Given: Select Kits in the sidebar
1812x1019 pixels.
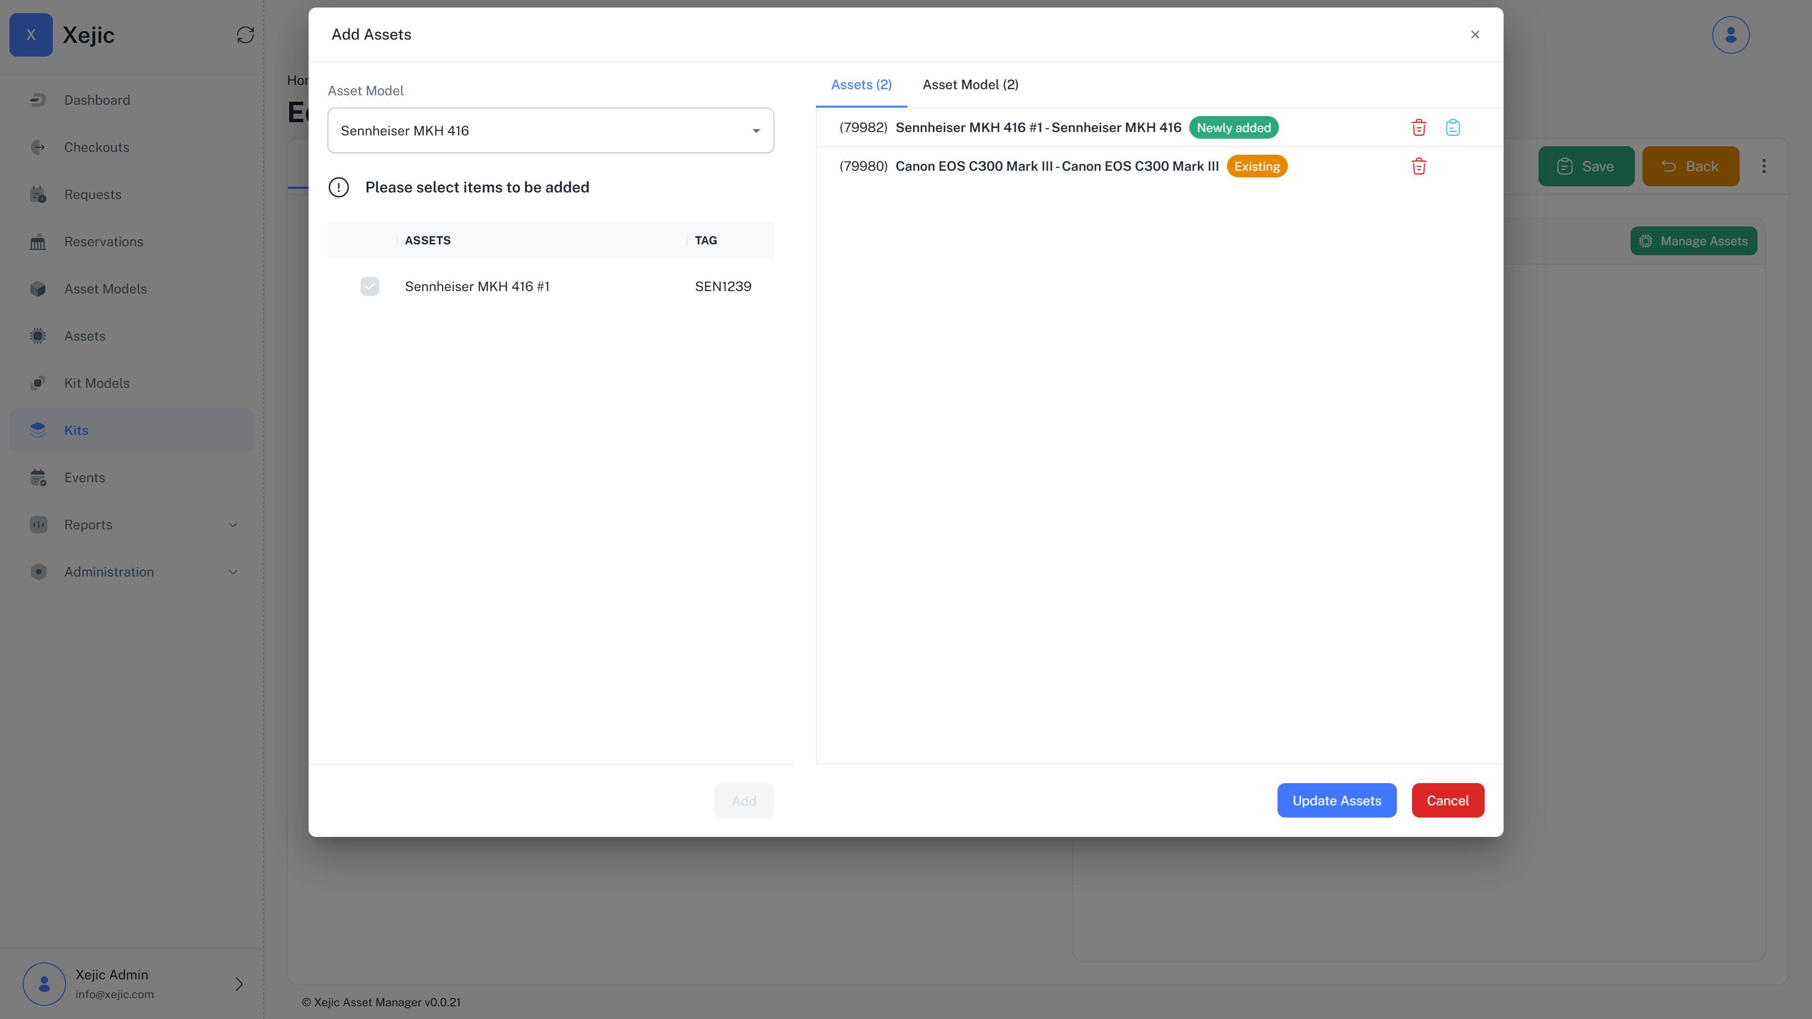Looking at the screenshot, I should coord(132,430).
